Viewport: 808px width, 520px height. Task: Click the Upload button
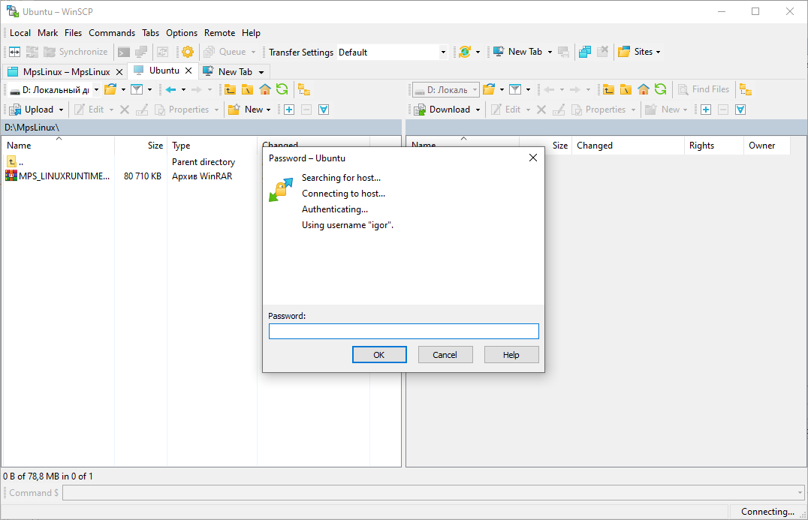(x=32, y=110)
